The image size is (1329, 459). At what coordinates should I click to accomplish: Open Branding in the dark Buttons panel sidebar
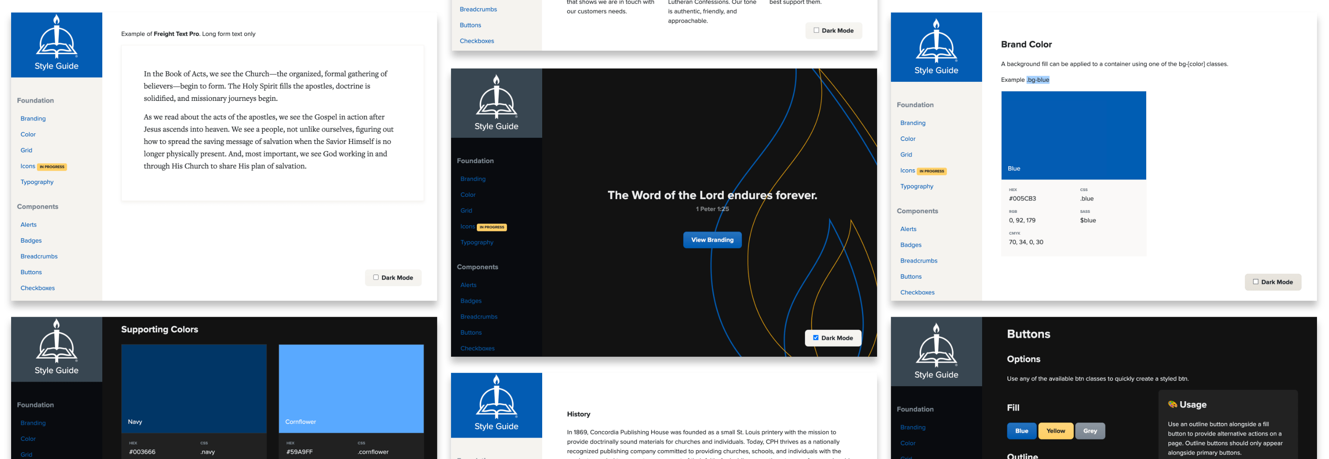(913, 427)
